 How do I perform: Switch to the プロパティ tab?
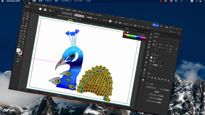[x=157, y=34]
